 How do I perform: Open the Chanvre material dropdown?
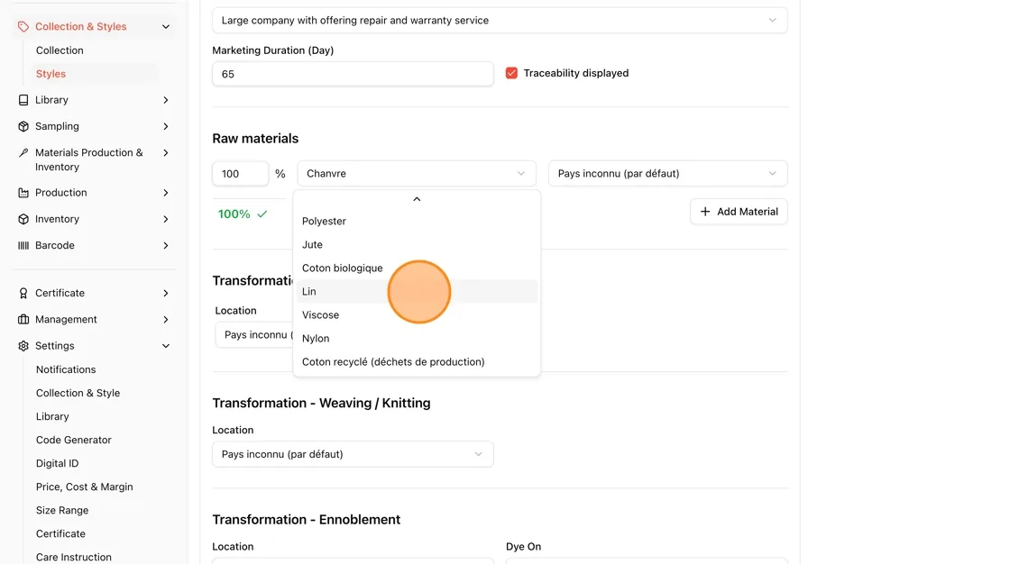(x=416, y=173)
